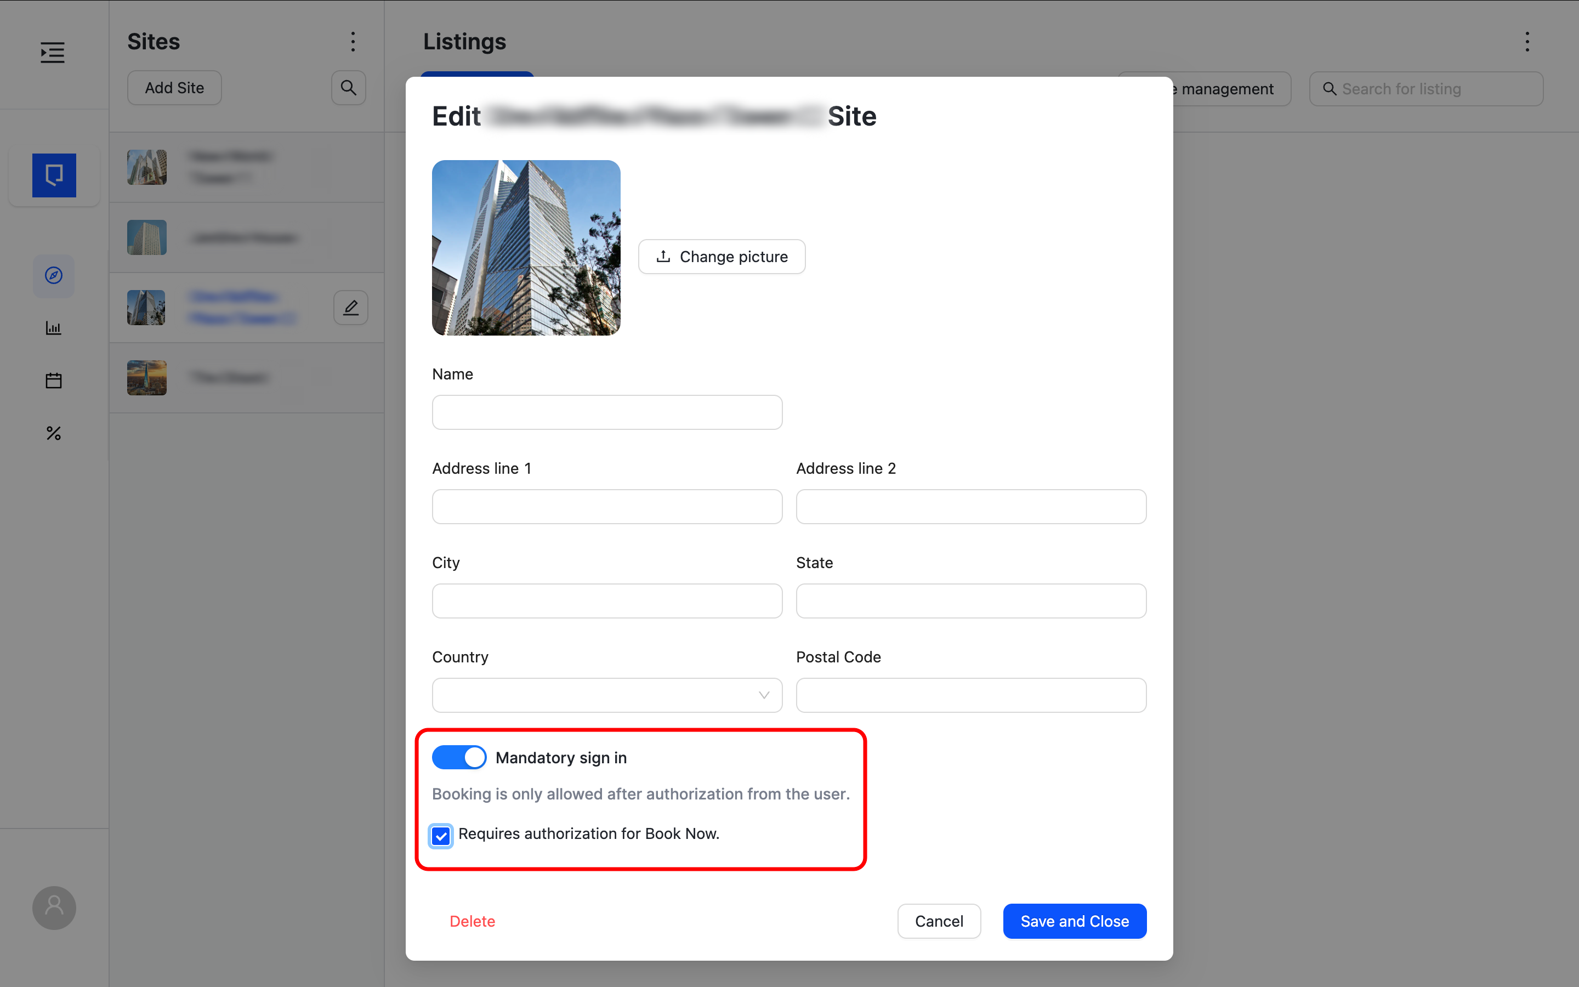Open Listings three-dot options menu
Screen dimensions: 1579x987
(x=1527, y=42)
